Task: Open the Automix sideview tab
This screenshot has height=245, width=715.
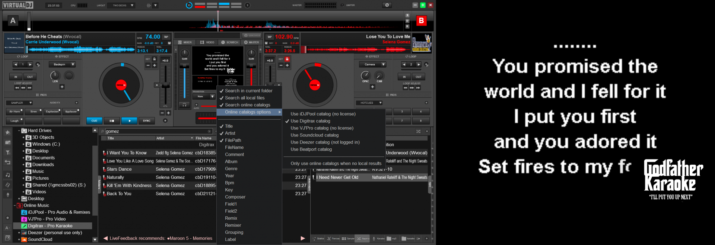Action: (x=362, y=239)
